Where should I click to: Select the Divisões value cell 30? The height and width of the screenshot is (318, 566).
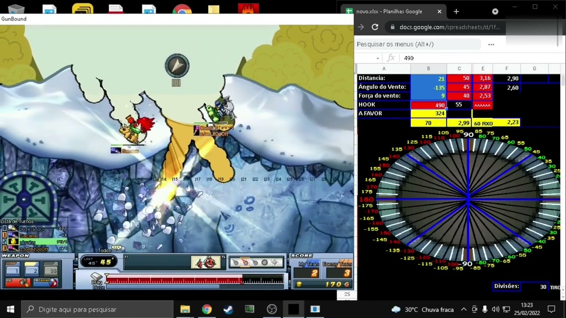click(x=534, y=287)
